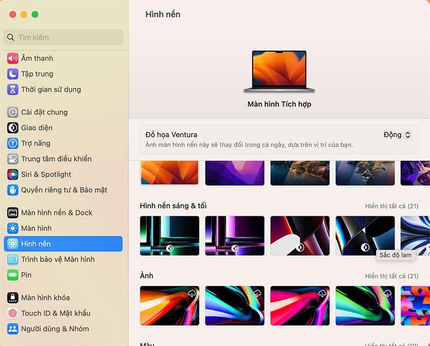Go to Thời gian sử dụng

pyautogui.click(x=63, y=89)
